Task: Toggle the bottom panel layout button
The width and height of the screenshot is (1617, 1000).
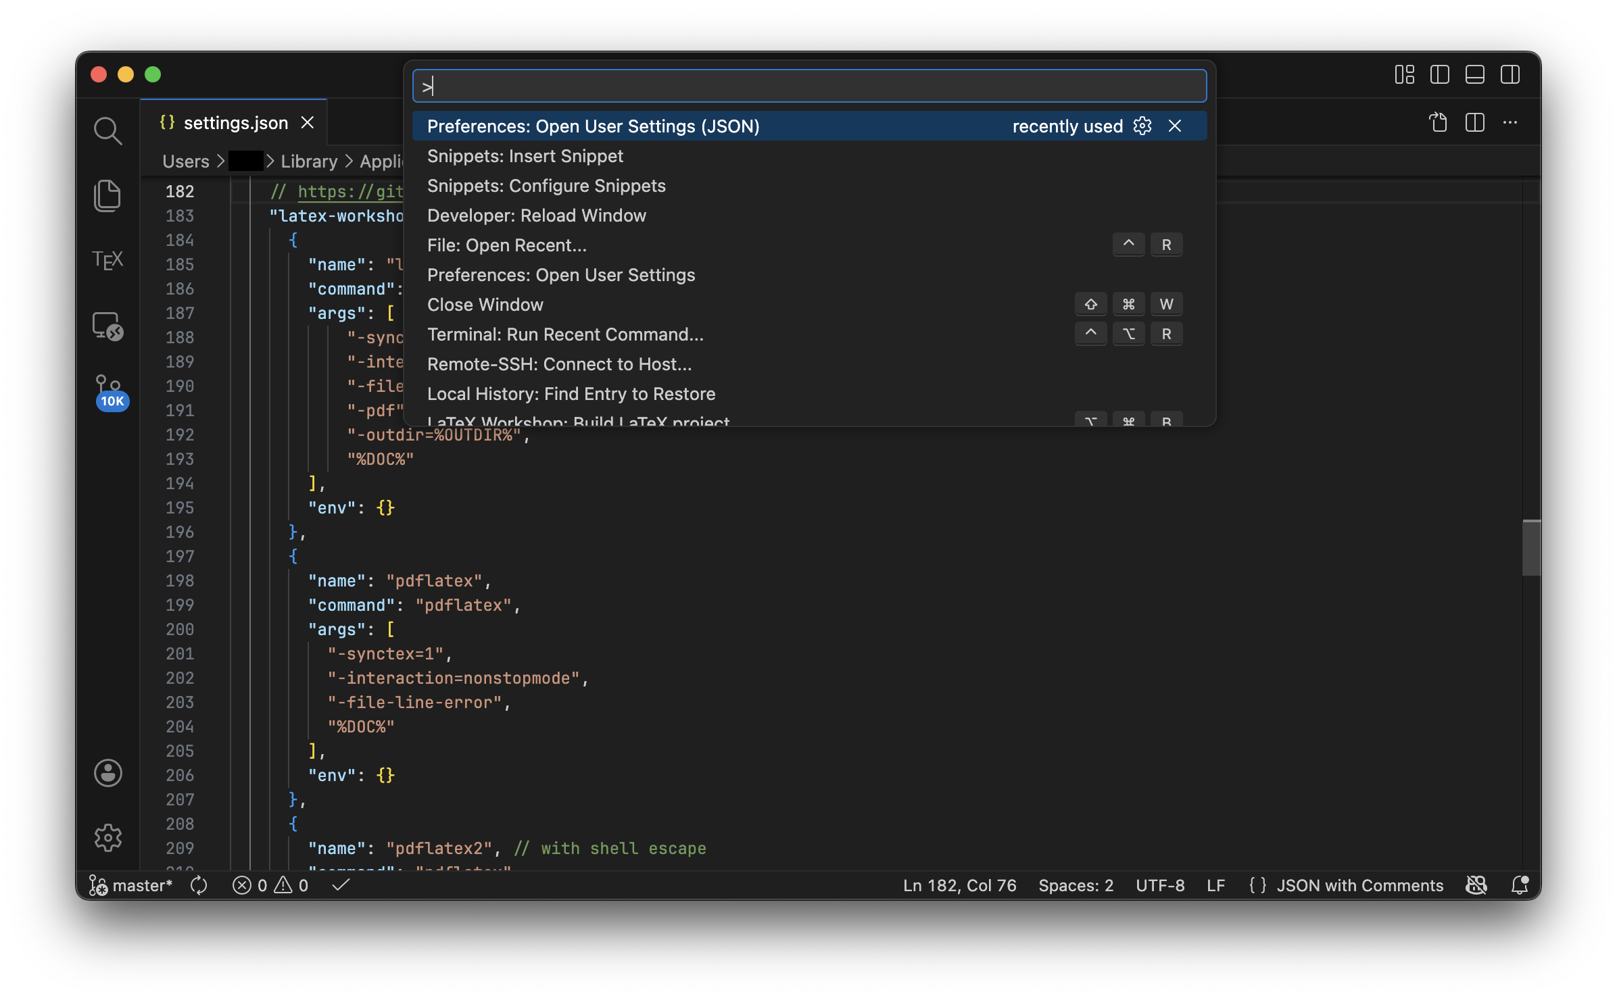Action: (x=1475, y=74)
